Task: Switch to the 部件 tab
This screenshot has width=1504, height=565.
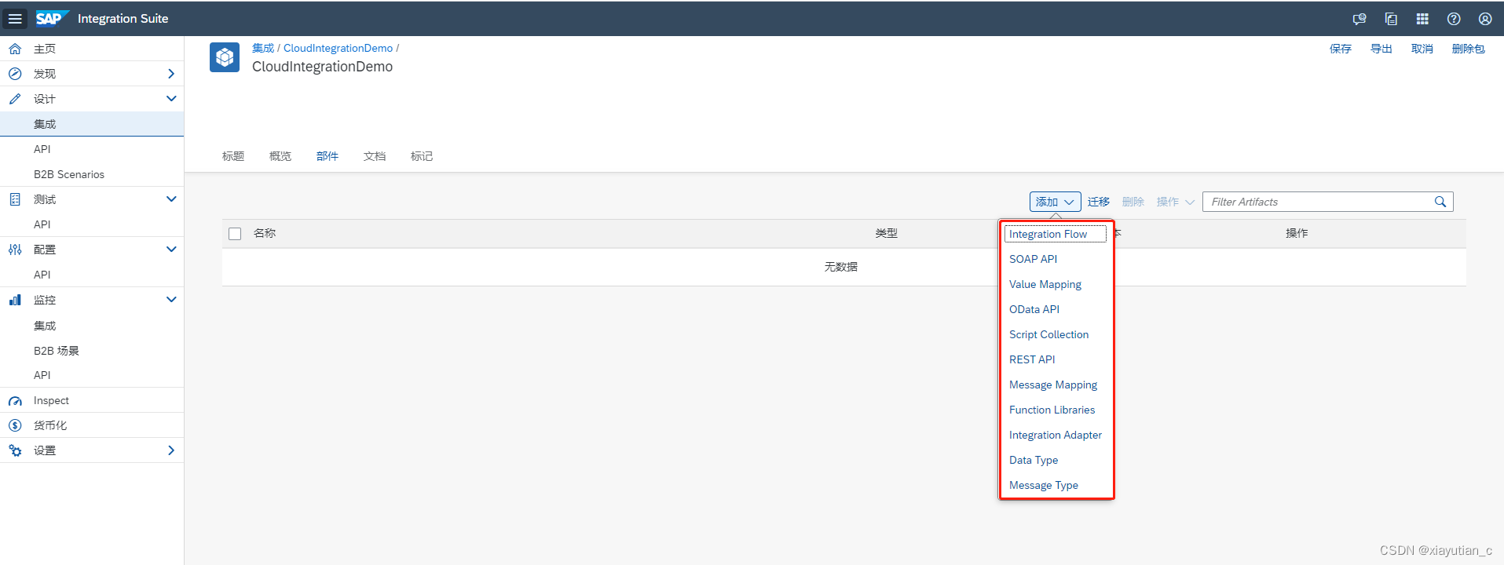Action: click(x=328, y=156)
